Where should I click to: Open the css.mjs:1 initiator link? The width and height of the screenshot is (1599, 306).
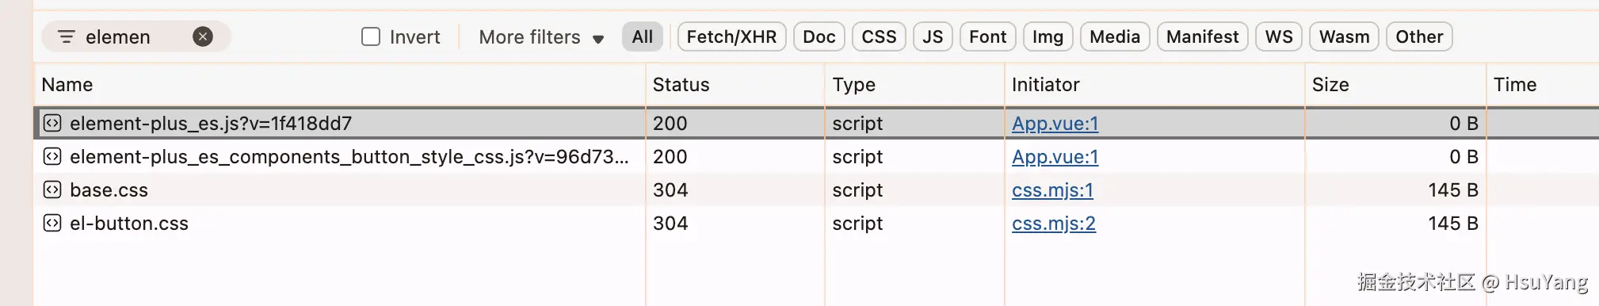click(x=1052, y=190)
